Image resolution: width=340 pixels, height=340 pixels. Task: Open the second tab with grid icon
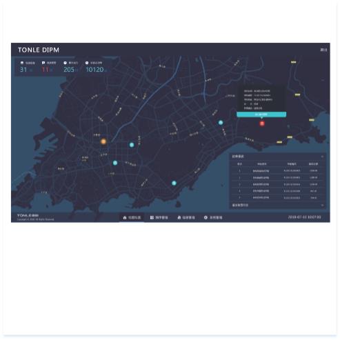159,217
